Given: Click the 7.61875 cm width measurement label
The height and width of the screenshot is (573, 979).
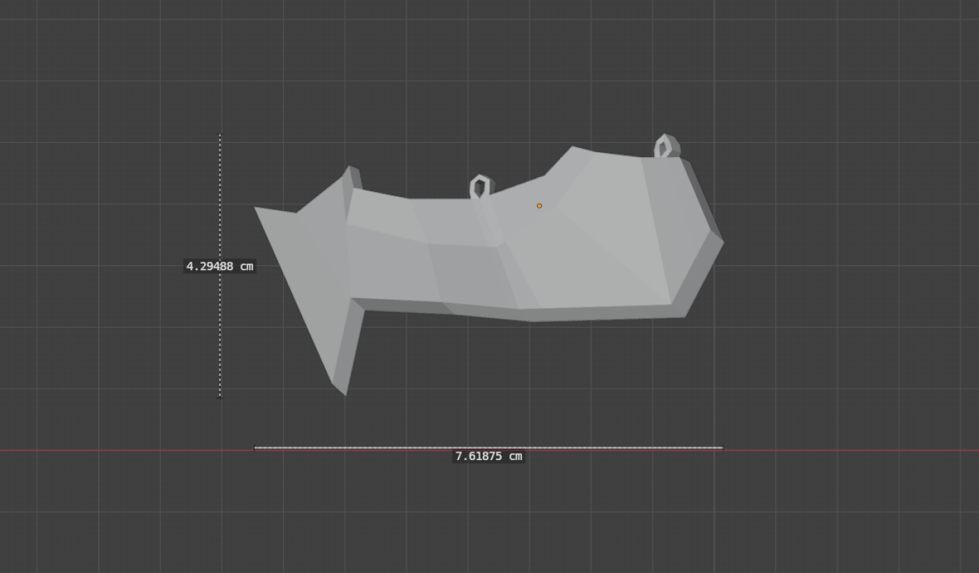Looking at the screenshot, I should 488,456.
